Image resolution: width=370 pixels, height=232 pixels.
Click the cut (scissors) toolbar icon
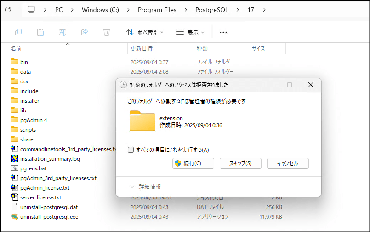18,32
